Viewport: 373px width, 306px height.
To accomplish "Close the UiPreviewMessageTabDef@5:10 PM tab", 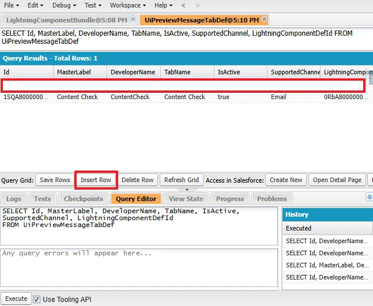I will point(264,19).
